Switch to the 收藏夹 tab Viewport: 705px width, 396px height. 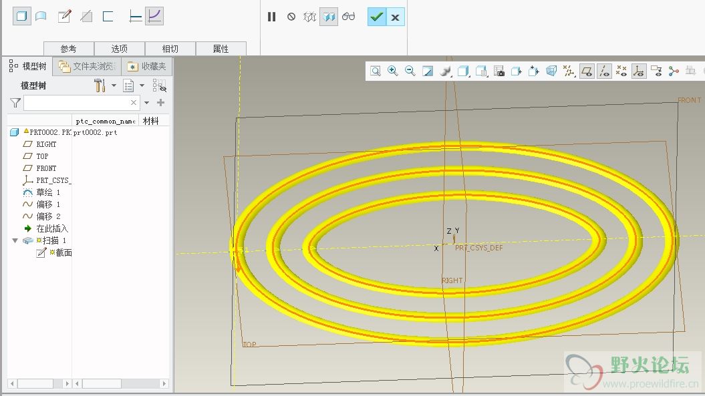pyautogui.click(x=147, y=67)
